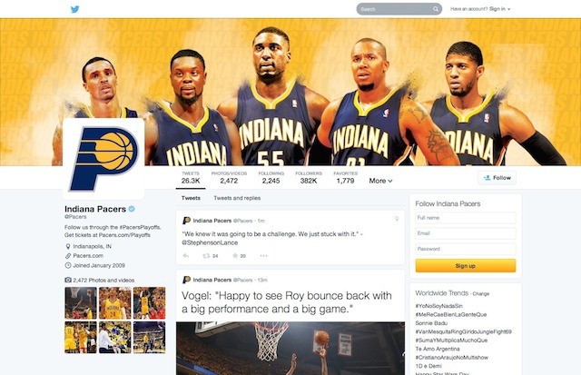Click the yellow Sign up button
The height and width of the screenshot is (375, 581).
[x=466, y=266]
